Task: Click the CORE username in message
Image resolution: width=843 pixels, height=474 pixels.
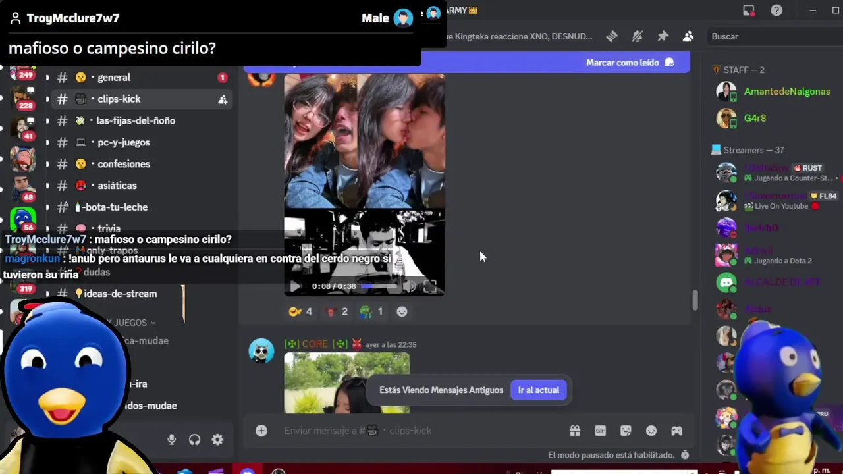Action: [x=315, y=344]
